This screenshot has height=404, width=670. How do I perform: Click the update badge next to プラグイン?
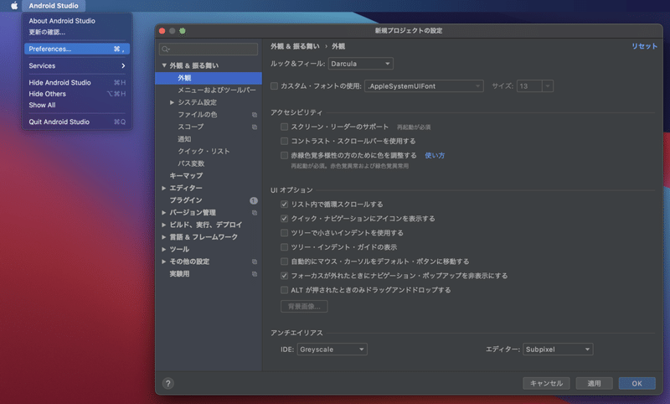(254, 200)
